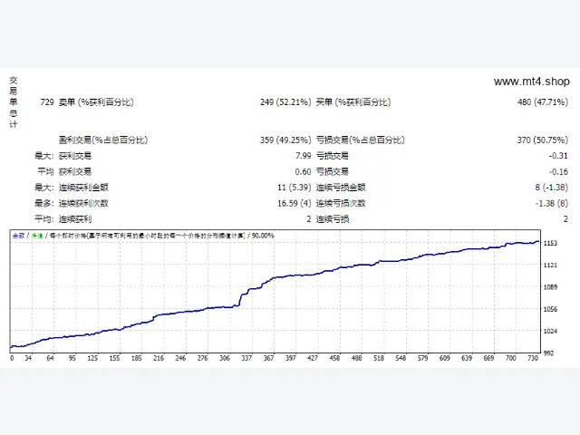Click the 连续亏损金额 label
The image size is (580, 435).
[x=341, y=188]
